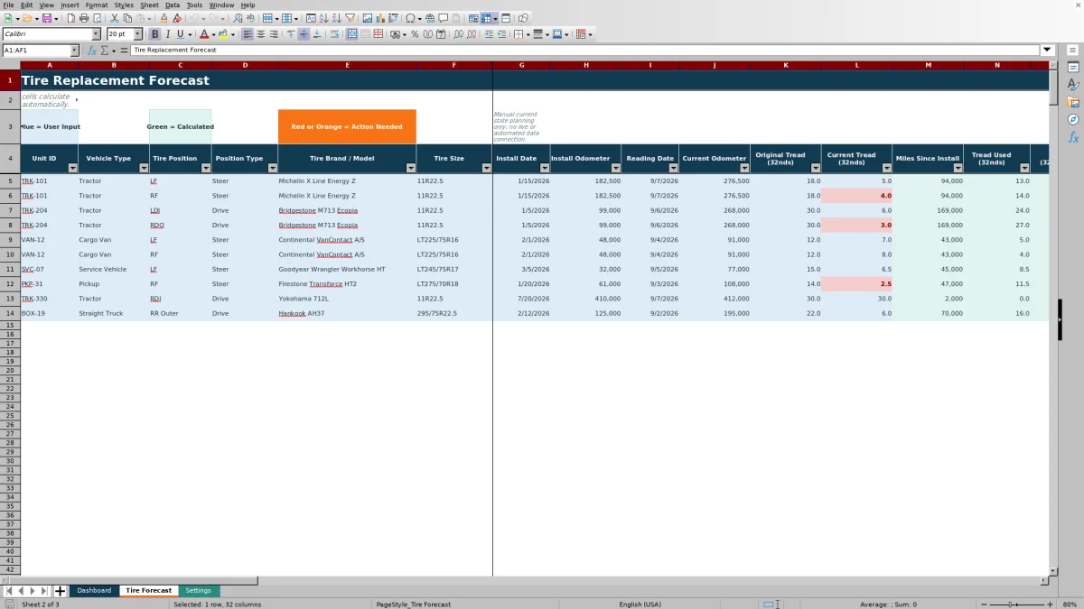Toggle Italic formatting
Image resolution: width=1084 pixels, height=609 pixels.
pos(168,34)
